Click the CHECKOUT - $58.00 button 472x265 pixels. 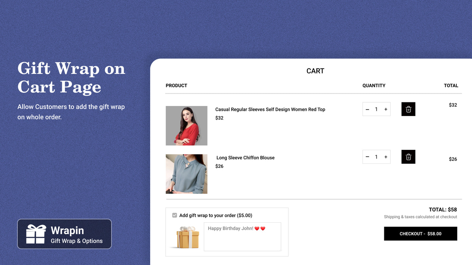[420, 233]
